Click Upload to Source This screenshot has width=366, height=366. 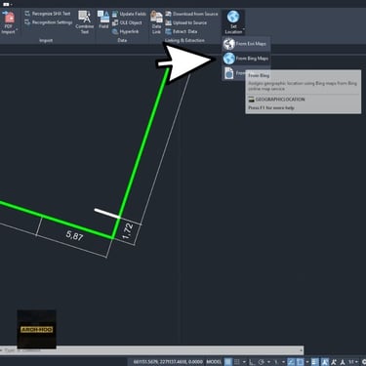(x=186, y=22)
